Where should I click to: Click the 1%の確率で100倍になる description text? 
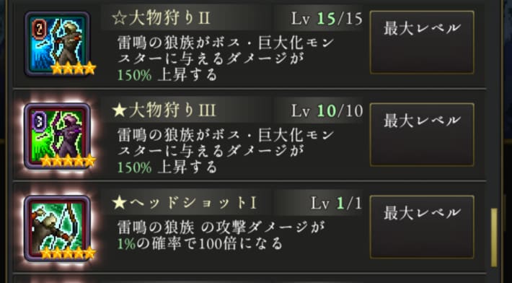coord(200,244)
